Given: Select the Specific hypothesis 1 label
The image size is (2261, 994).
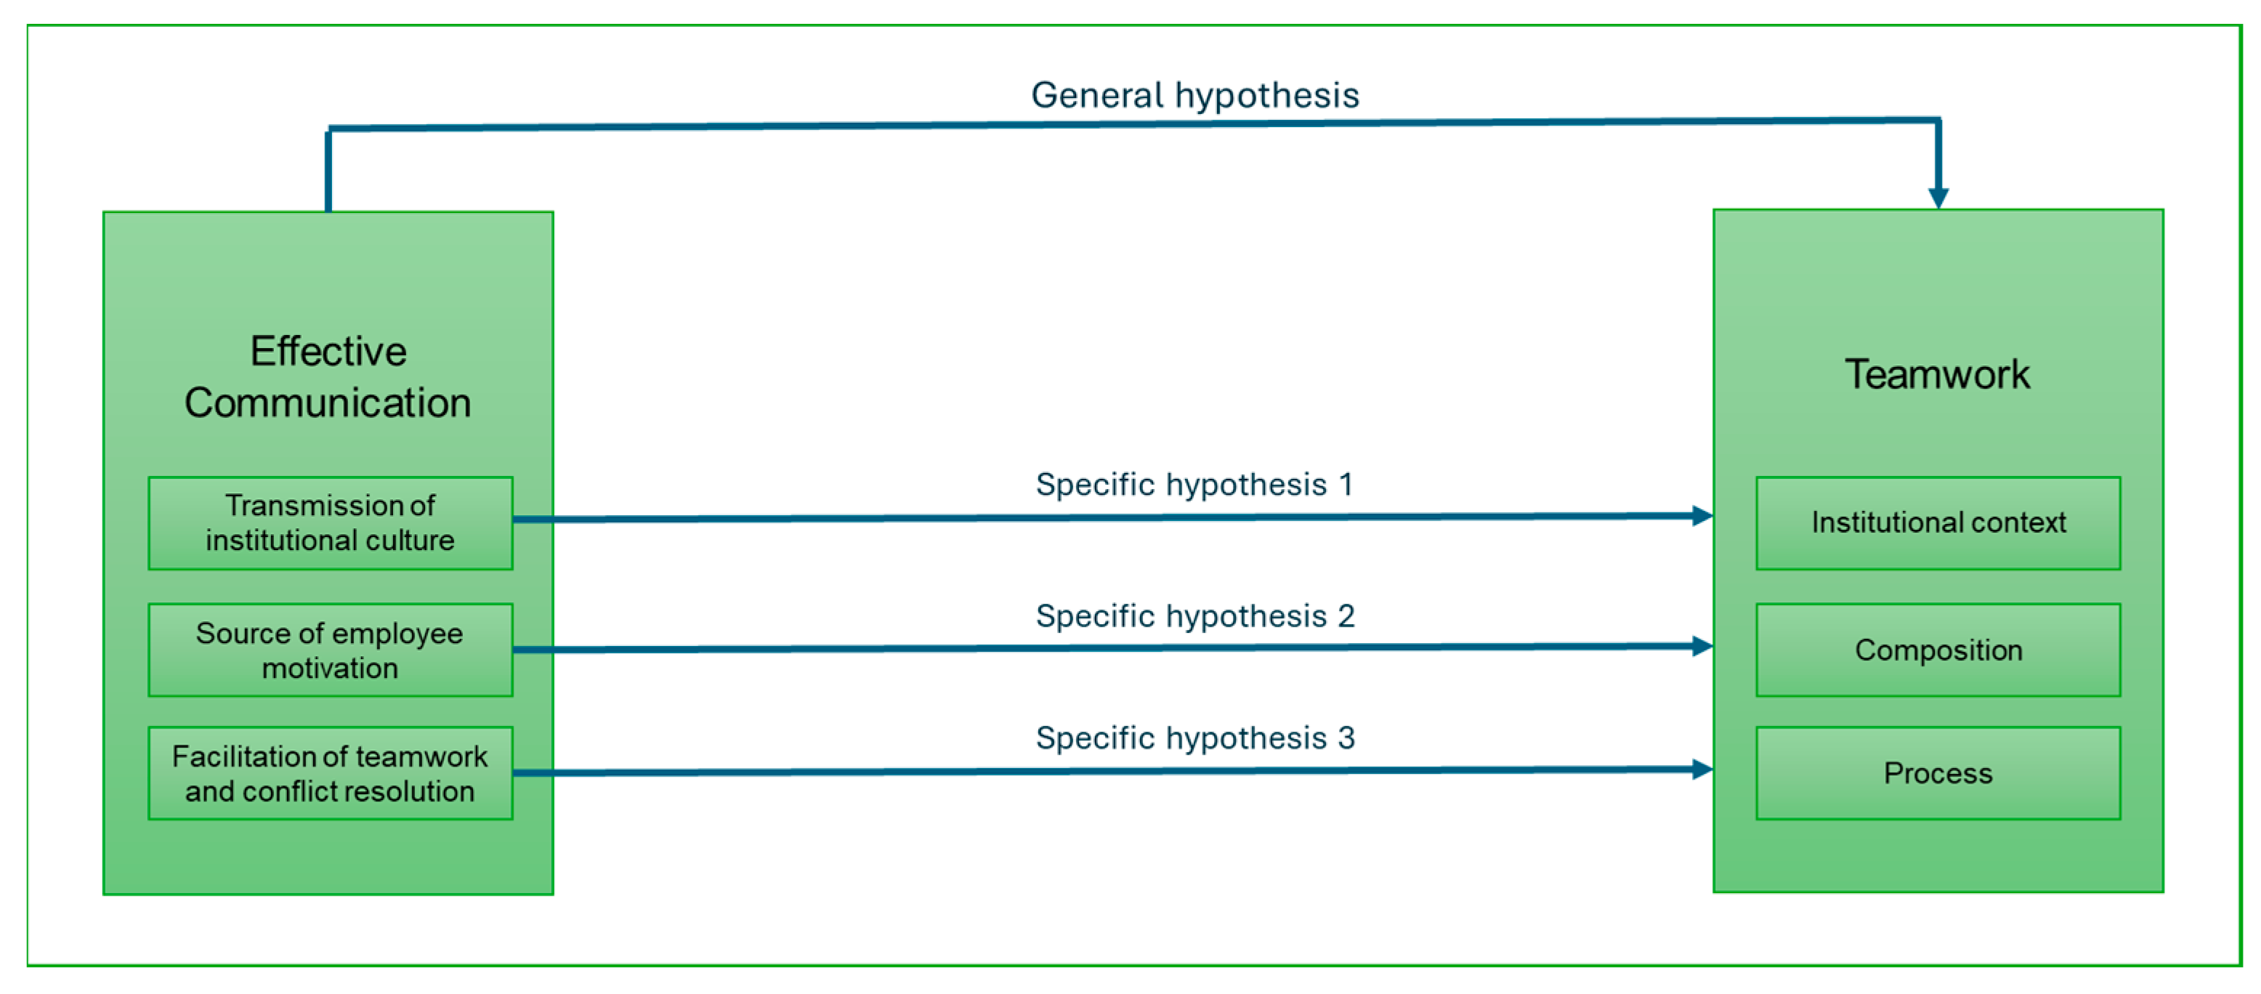Looking at the screenshot, I should point(1194,485).
